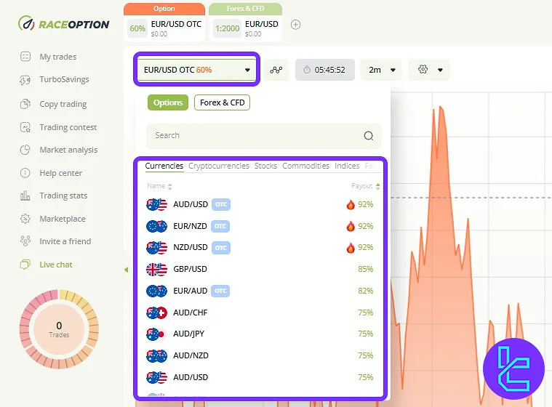Click the Trading stats bar chart icon
This screenshot has width=552, height=407.
tap(25, 196)
